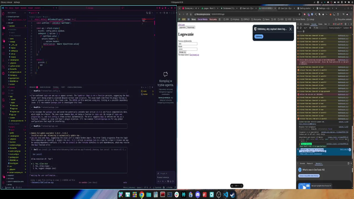Image resolution: width=354 pixels, height=199 pixels.
Task: Follow the 'Zarejestruj się' link
Action: pos(194,55)
